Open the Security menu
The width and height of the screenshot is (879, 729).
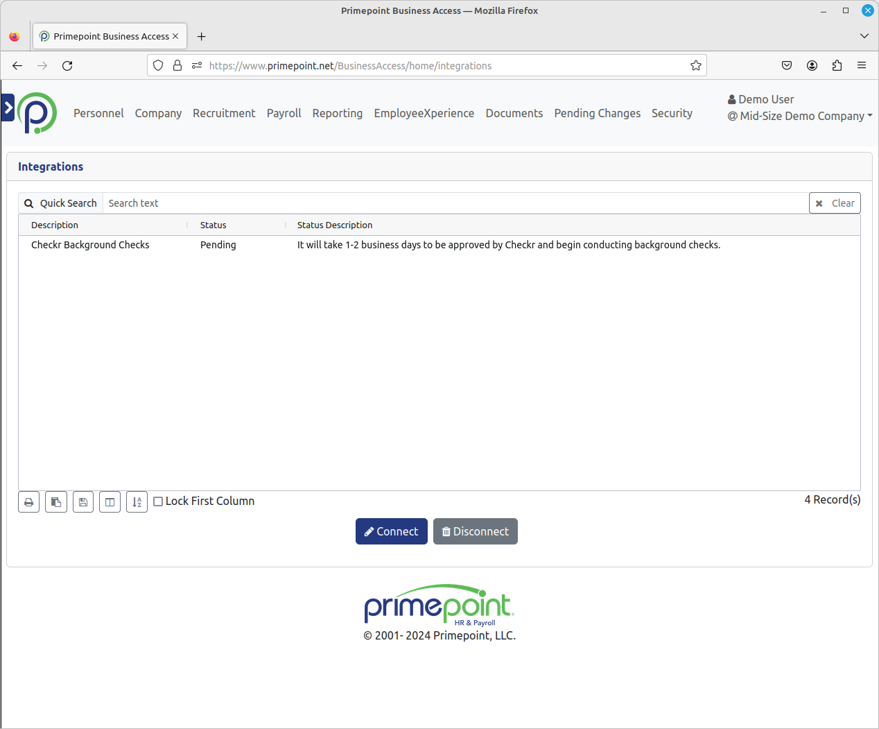[672, 113]
